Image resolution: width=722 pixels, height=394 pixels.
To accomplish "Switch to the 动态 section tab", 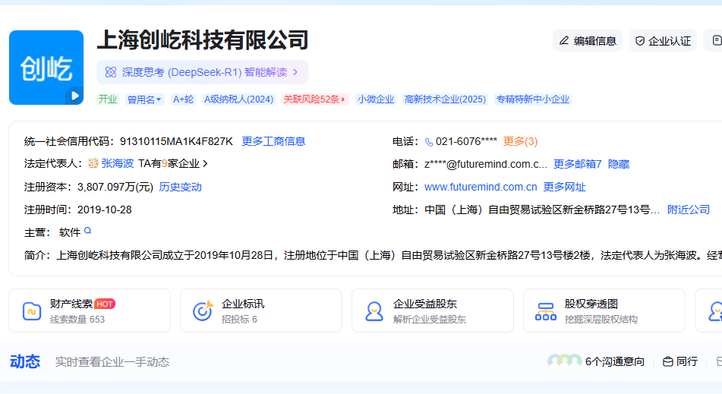I will [25, 362].
